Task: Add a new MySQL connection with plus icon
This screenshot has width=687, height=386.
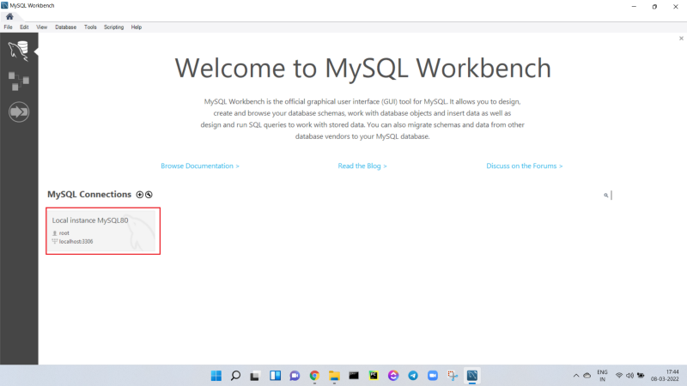Action: [140, 195]
